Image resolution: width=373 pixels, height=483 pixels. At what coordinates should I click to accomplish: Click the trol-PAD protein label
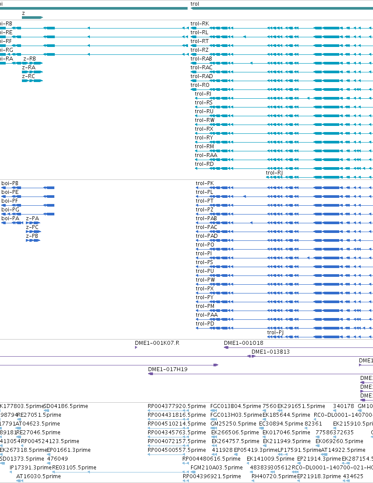click(206, 236)
